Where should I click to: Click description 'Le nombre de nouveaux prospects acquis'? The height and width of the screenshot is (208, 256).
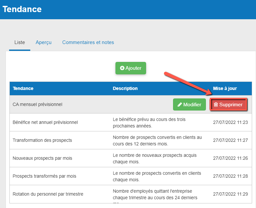(155, 155)
